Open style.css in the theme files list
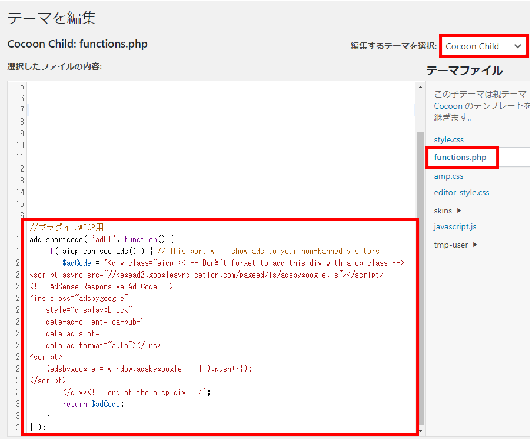Image resolution: width=532 pixels, height=441 pixels. point(448,140)
